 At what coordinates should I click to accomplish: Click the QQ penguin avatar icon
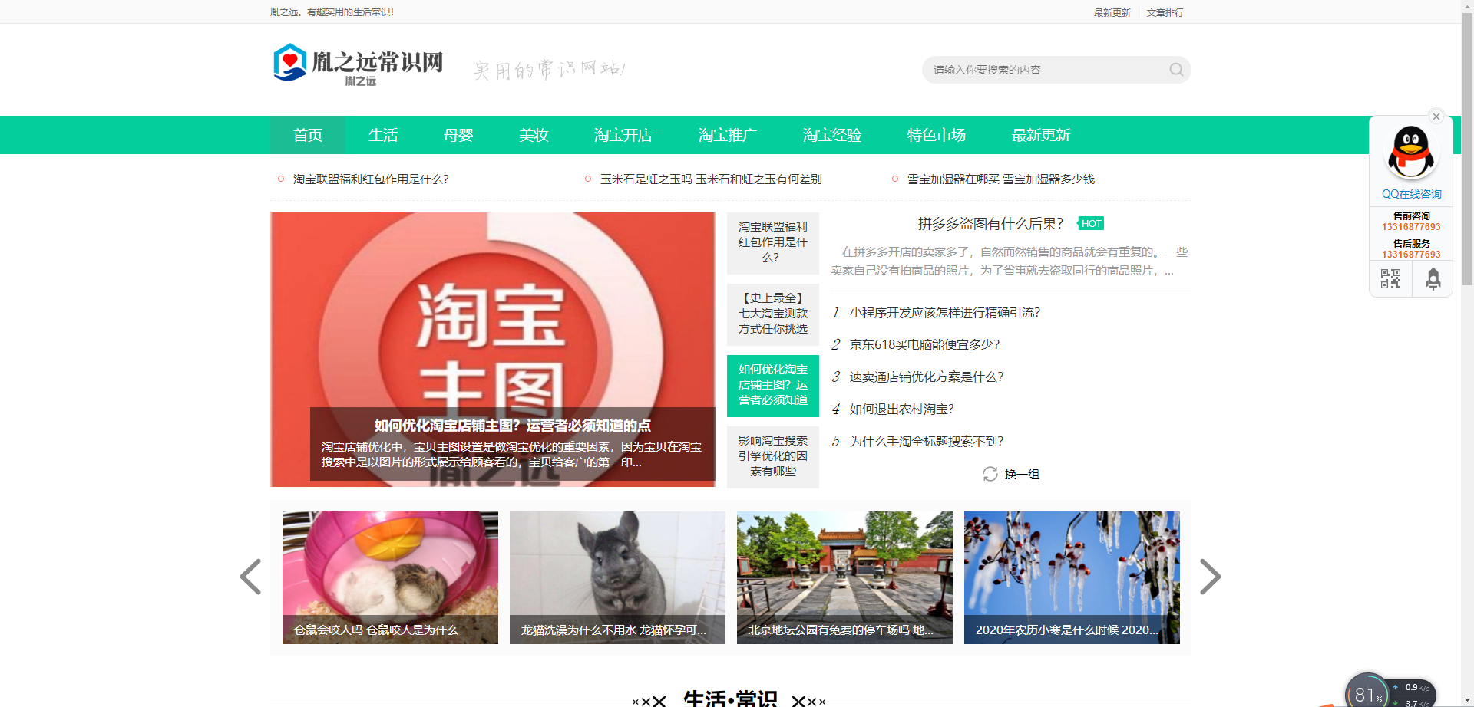pyautogui.click(x=1411, y=152)
